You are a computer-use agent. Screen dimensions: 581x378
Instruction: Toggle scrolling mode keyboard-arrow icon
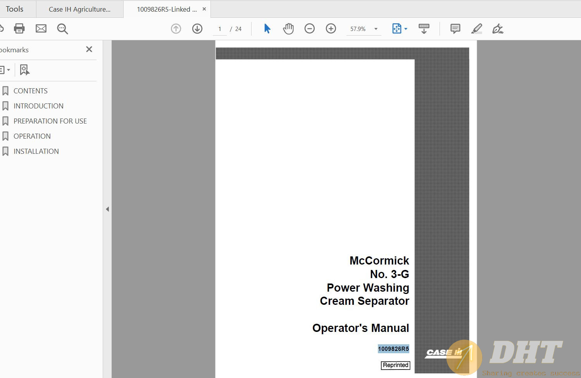point(424,29)
